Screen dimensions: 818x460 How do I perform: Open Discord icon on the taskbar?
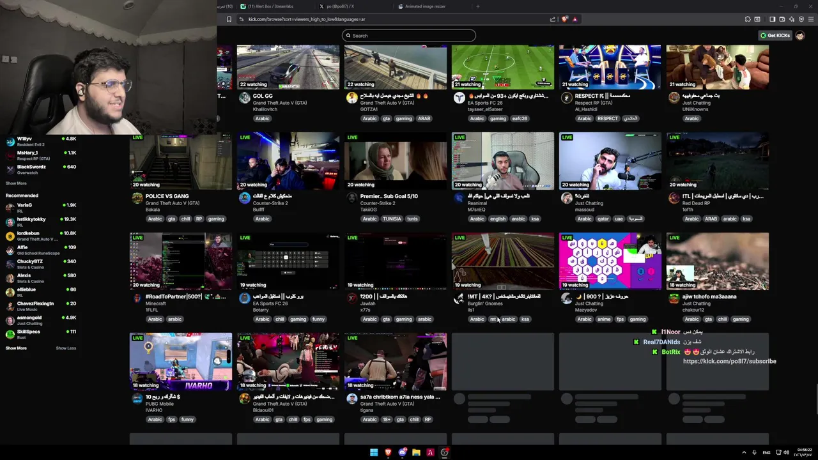pos(402,452)
